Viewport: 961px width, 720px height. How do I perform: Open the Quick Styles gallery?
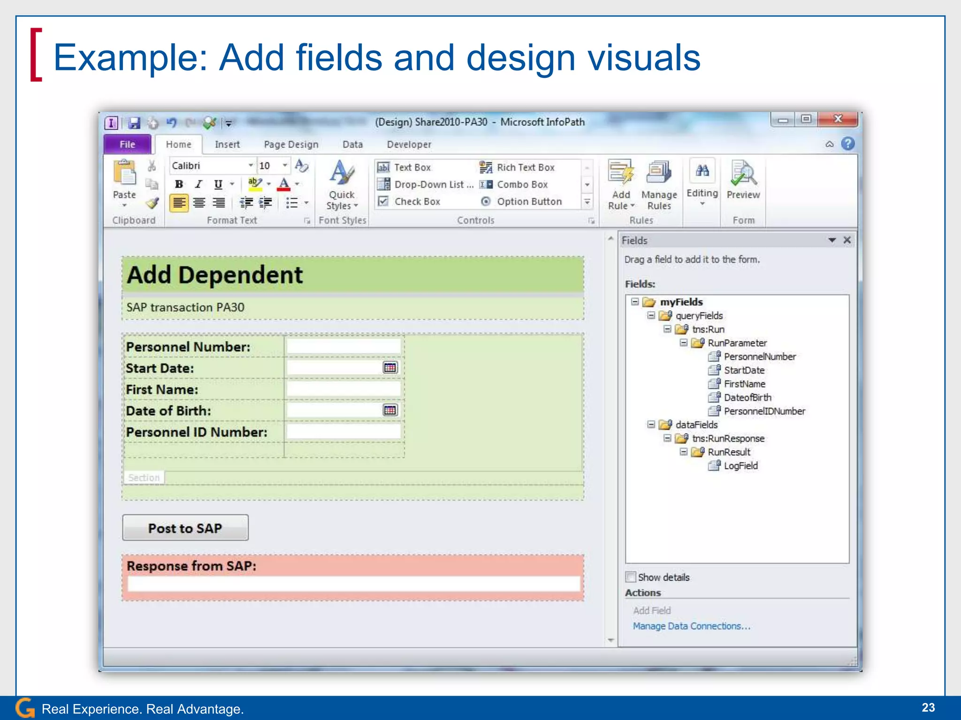[x=342, y=185]
